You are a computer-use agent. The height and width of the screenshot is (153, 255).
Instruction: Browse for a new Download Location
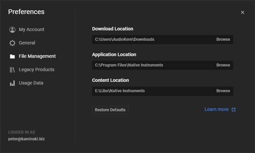[223, 39]
